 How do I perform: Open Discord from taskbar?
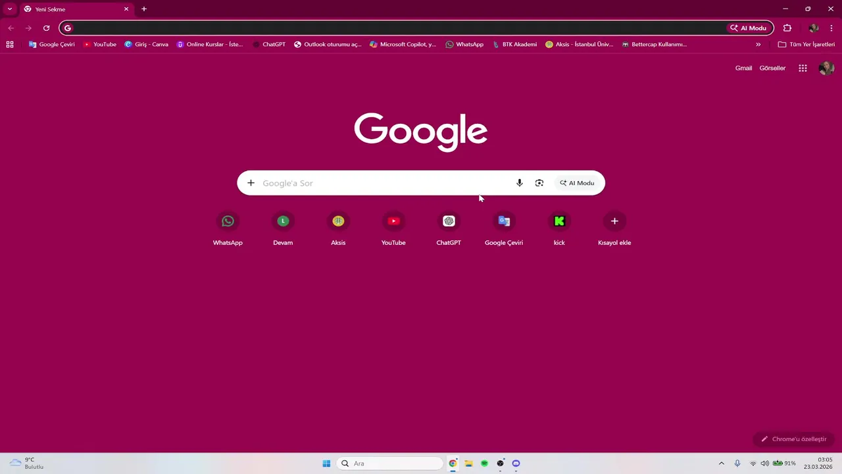(x=516, y=463)
